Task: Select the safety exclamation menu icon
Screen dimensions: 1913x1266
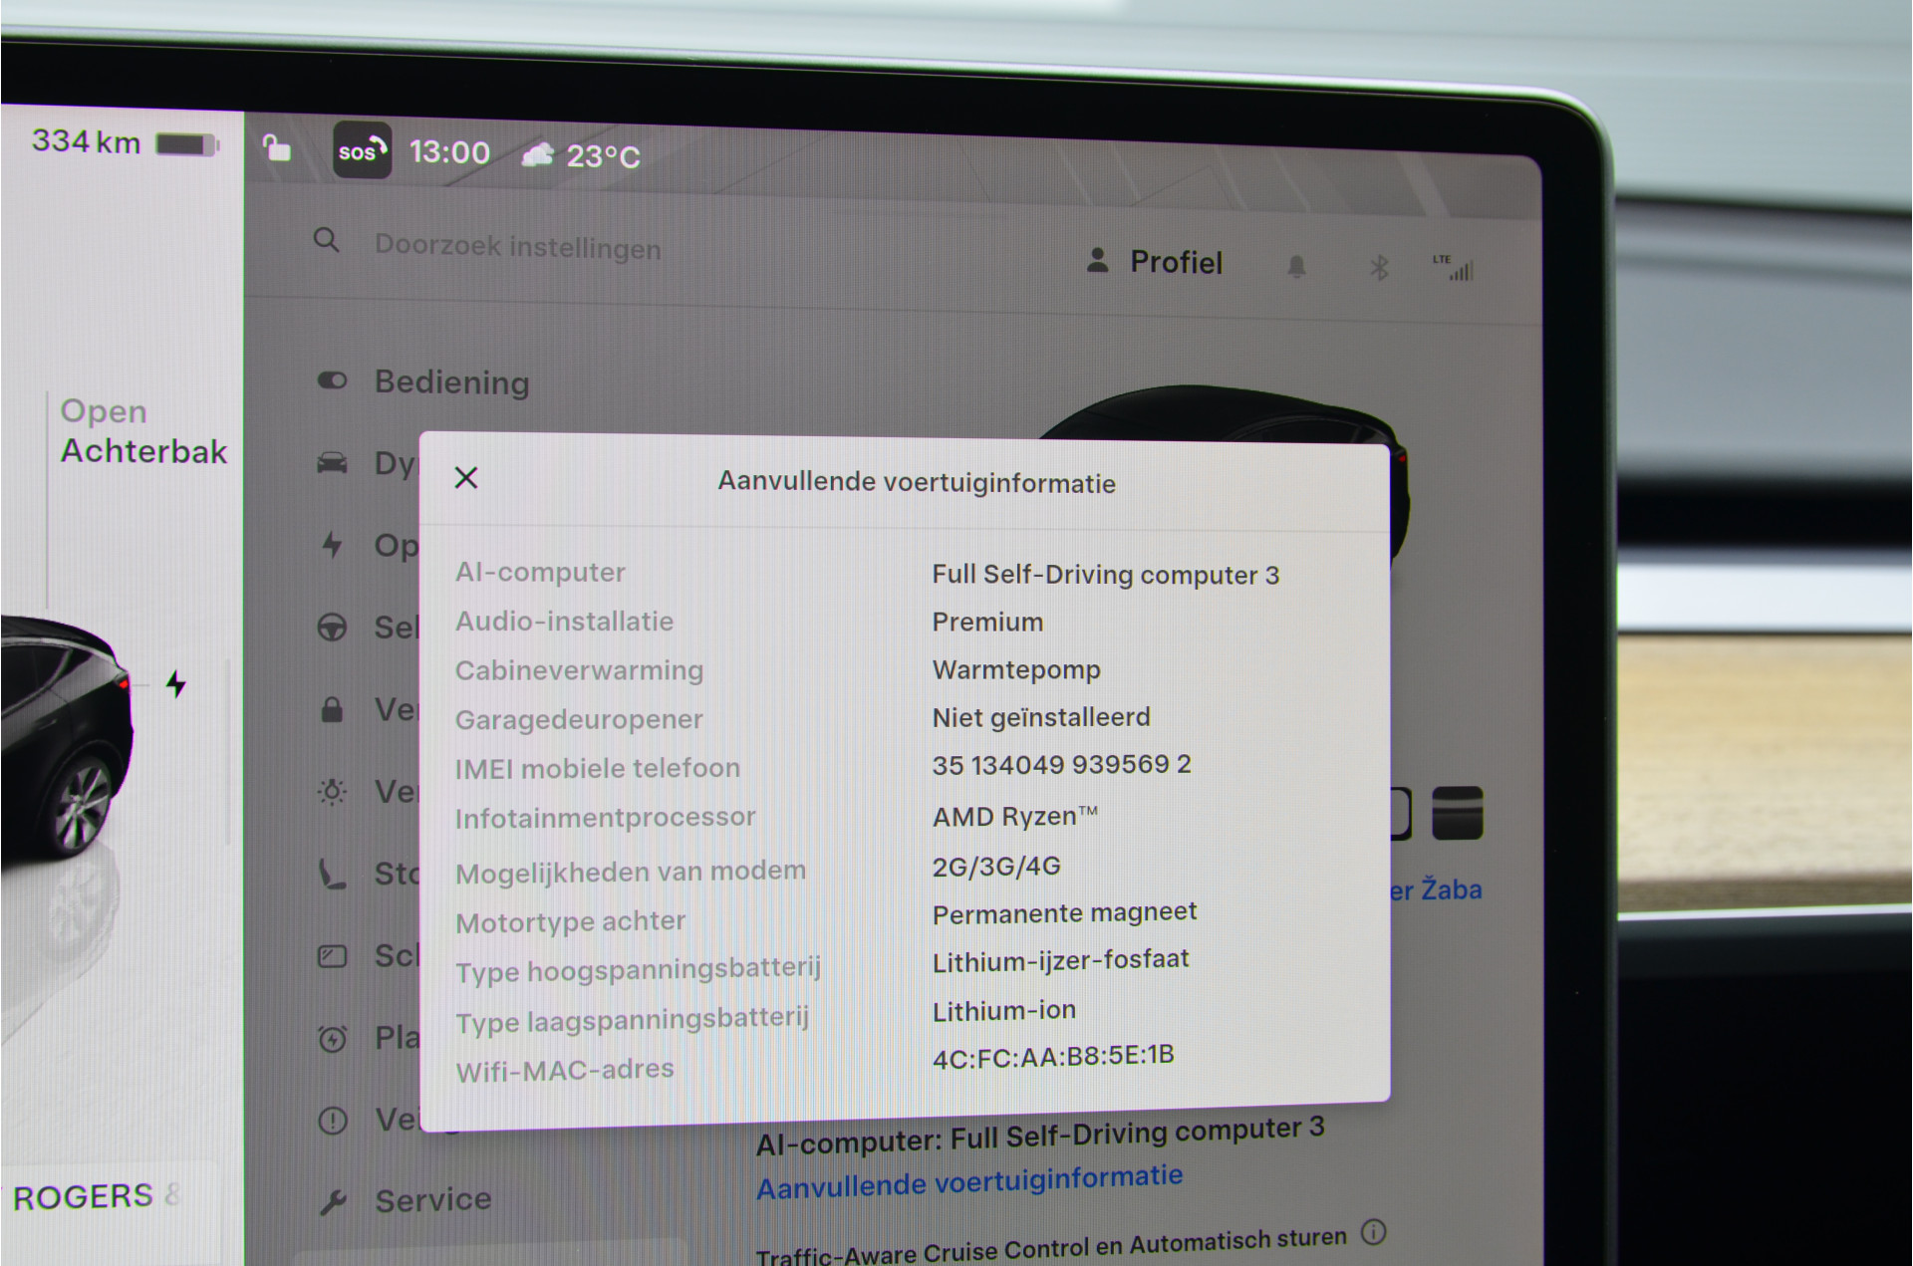Action: tap(332, 1121)
